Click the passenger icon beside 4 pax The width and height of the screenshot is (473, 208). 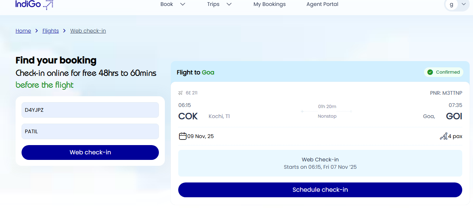click(x=443, y=136)
